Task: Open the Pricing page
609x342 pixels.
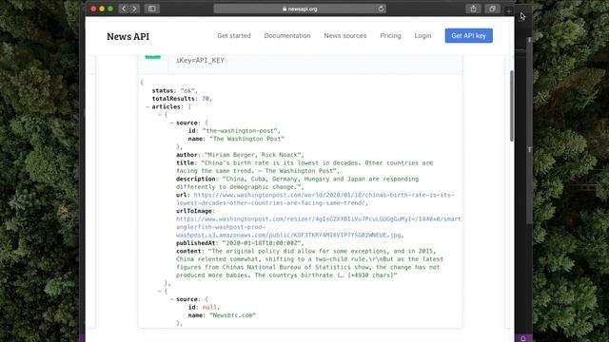Action: [390, 36]
